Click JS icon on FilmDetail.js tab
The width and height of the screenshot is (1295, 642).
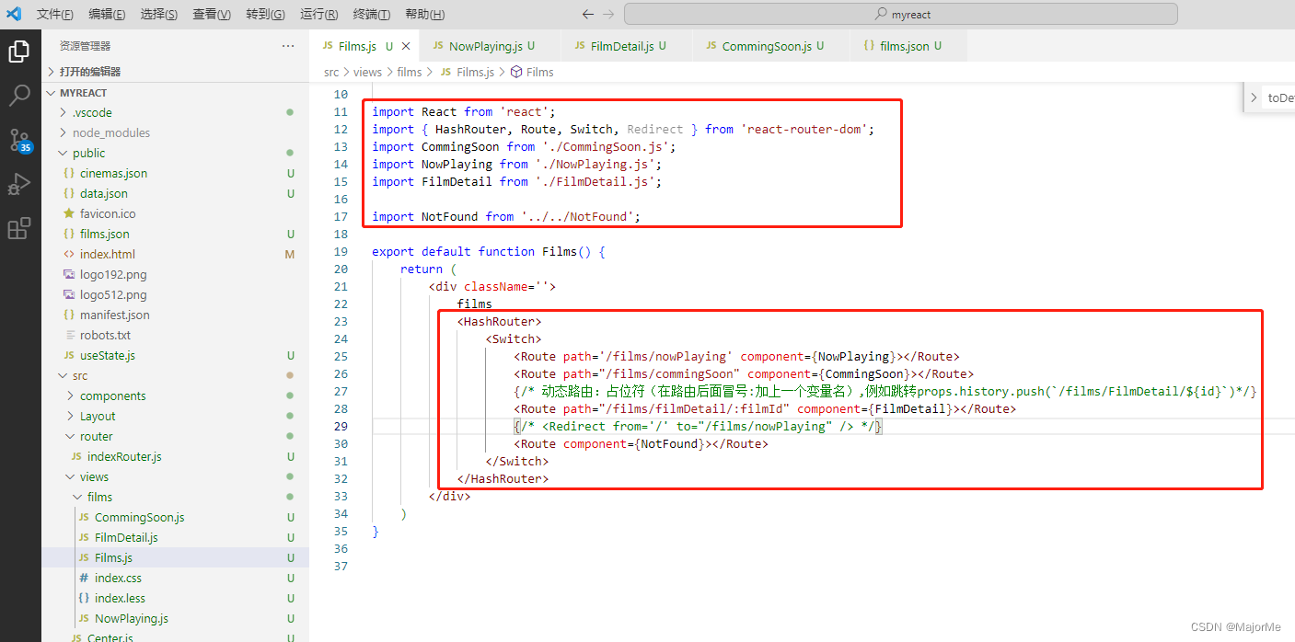point(580,46)
